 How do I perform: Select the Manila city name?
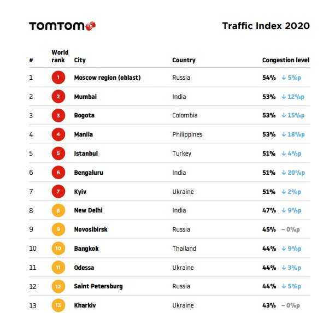point(83,134)
